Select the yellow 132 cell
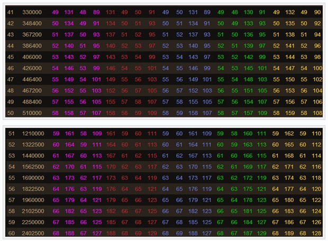 290,12
